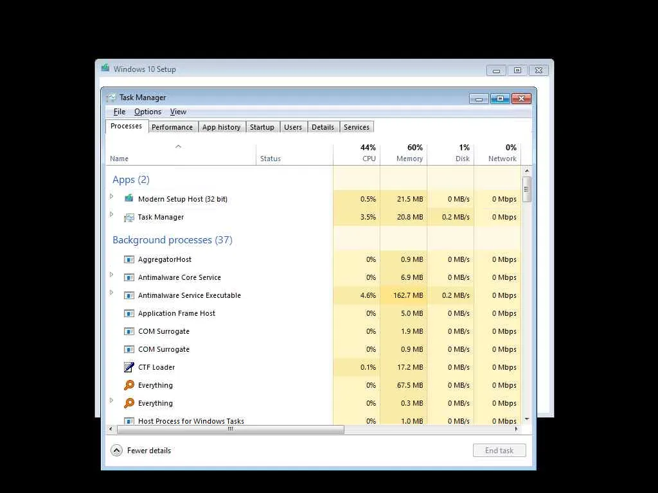Select the Background processes (37) heading
The height and width of the screenshot is (493, 658).
click(x=172, y=240)
